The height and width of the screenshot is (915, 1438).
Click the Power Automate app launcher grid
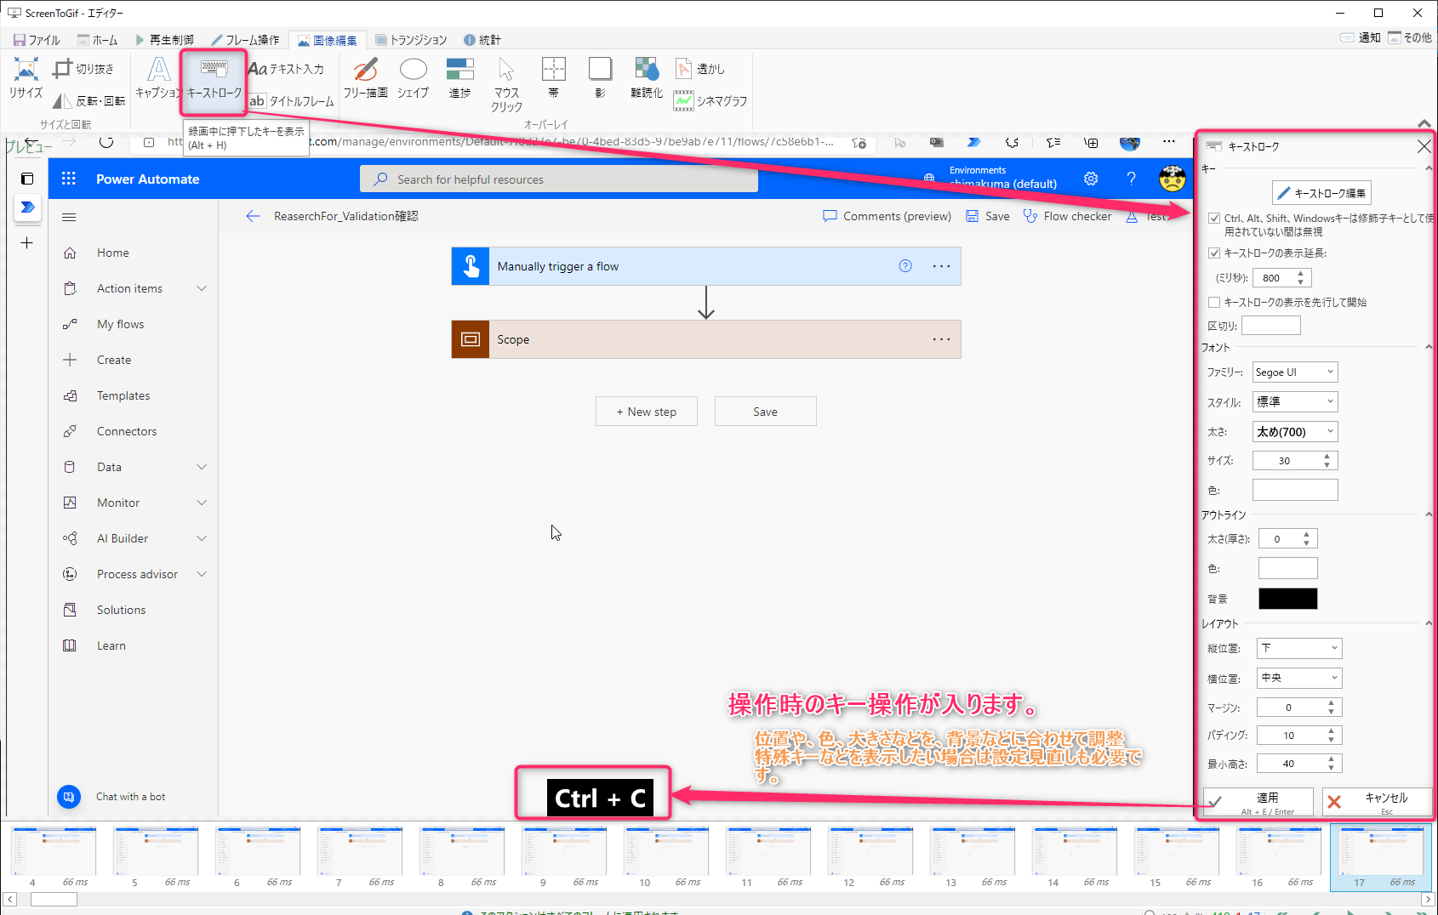pos(69,179)
